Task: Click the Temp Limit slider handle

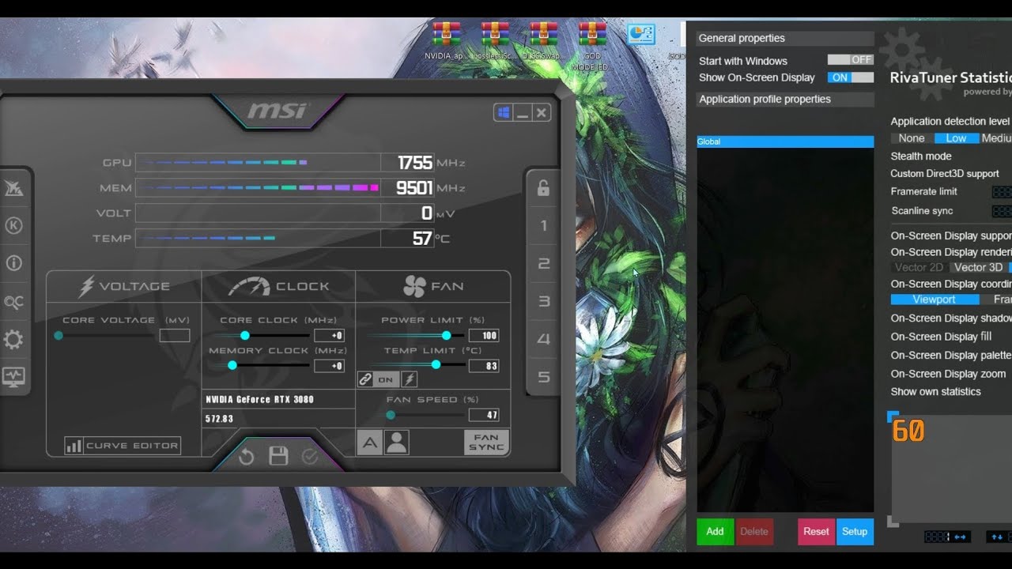Action: pos(436,365)
